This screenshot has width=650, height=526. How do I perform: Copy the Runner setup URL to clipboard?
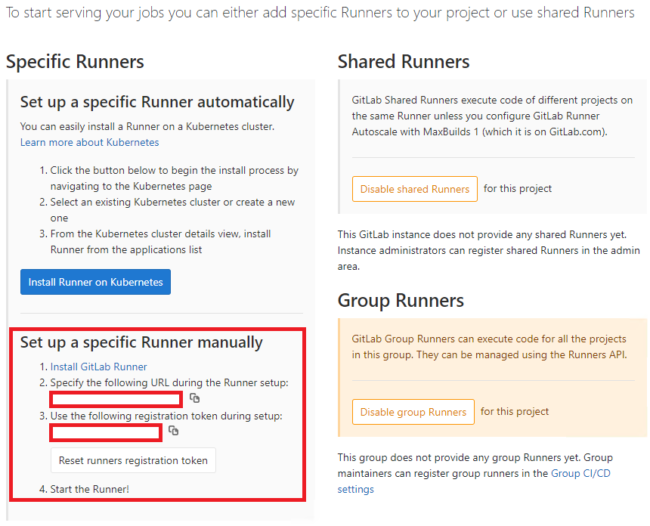click(195, 398)
